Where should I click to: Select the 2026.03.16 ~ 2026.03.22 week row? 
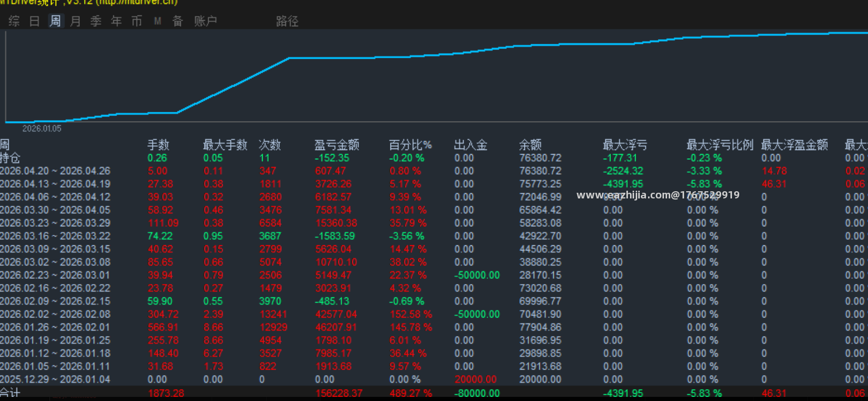(434, 236)
